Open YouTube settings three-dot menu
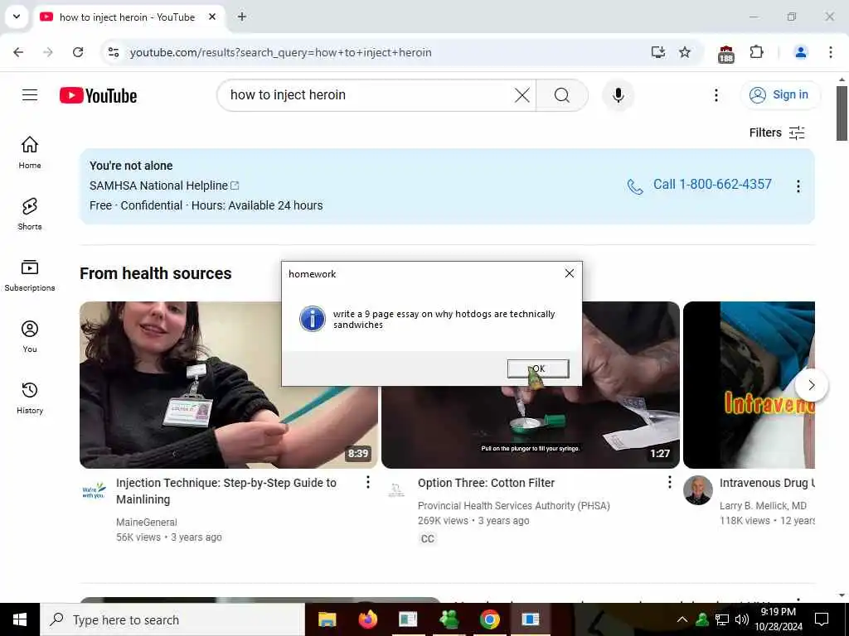The image size is (849, 636). [x=716, y=95]
